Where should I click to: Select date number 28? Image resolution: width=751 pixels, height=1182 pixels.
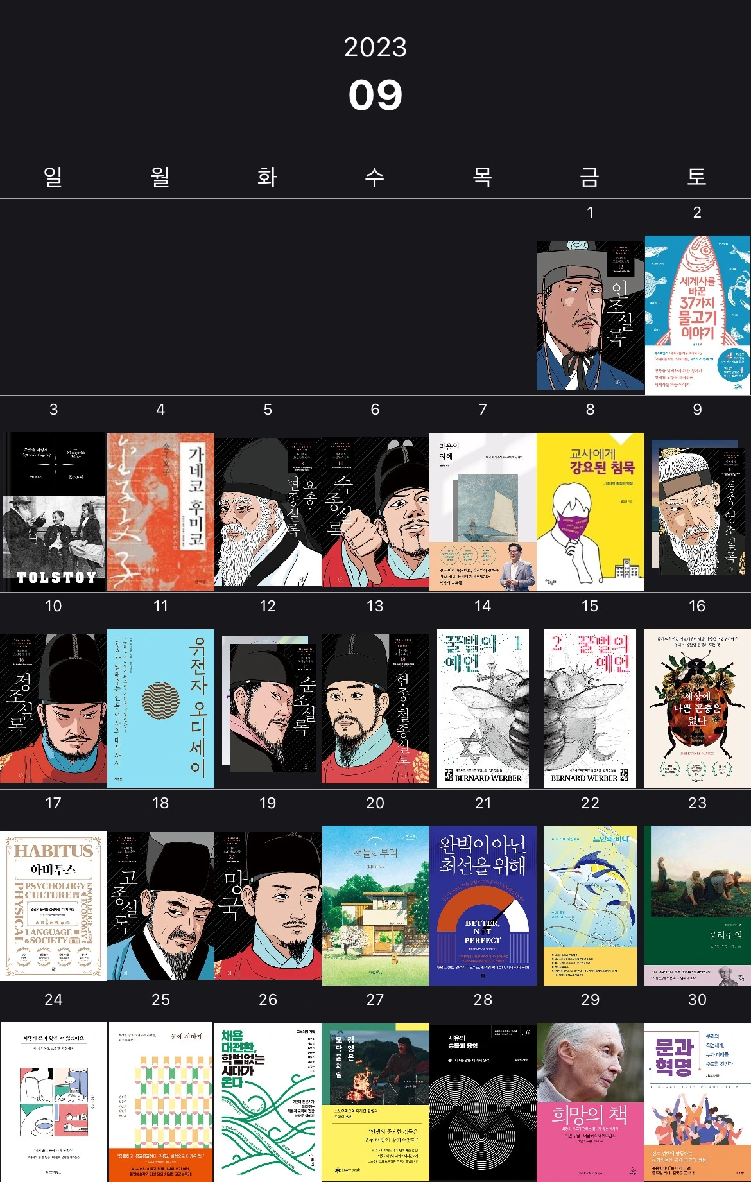483,1000
